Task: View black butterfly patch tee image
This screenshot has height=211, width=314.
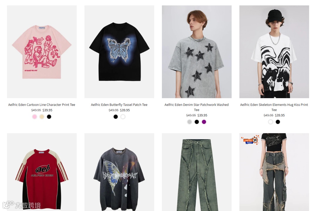Action: point(119,52)
